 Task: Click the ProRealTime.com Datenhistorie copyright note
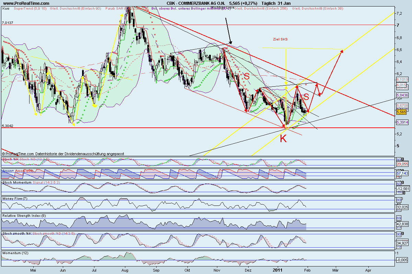[63, 154]
